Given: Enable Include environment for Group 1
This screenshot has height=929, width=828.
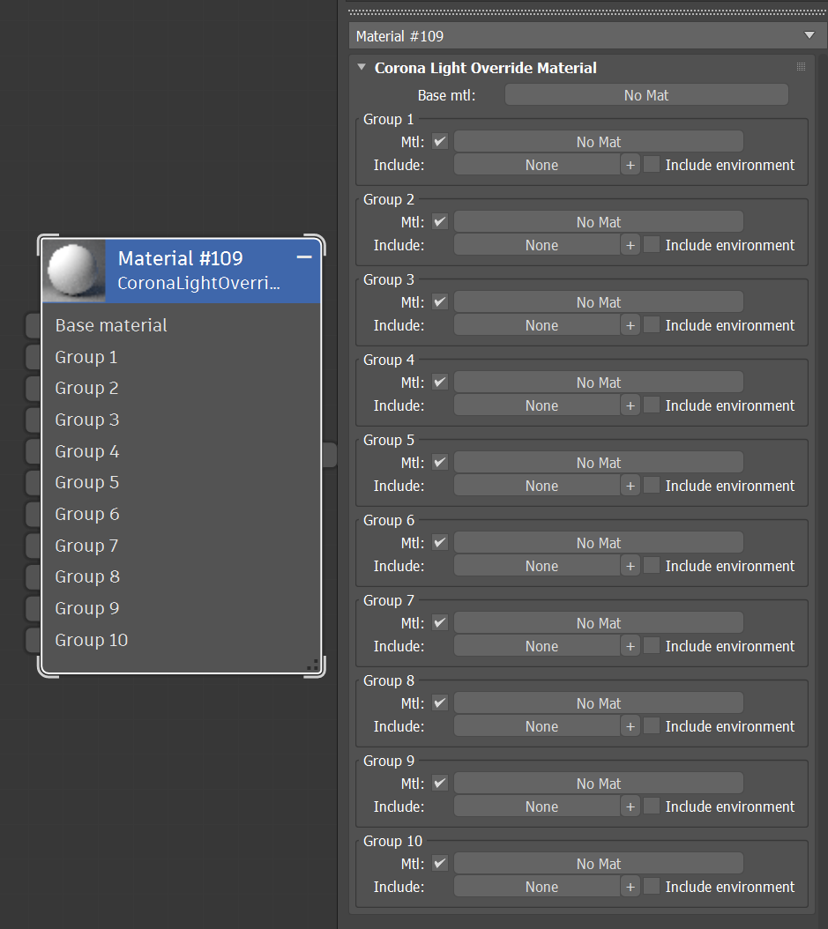Looking at the screenshot, I should pos(652,164).
